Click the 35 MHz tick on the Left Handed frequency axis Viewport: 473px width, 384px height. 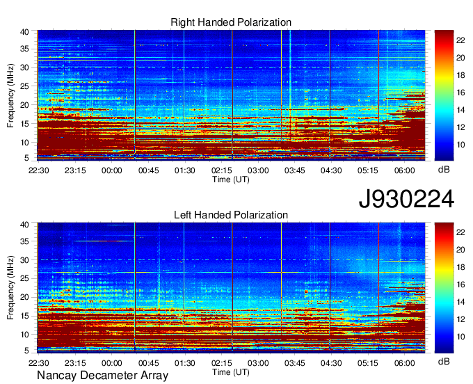click(24, 241)
